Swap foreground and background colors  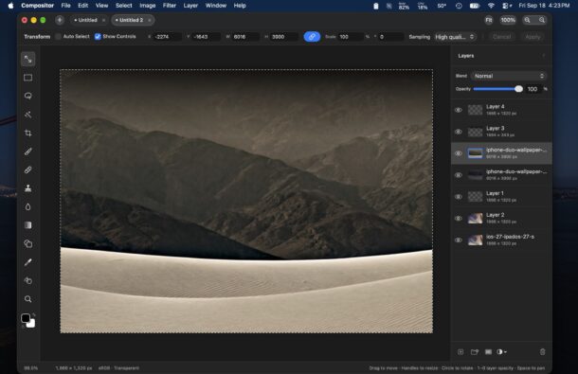pyautogui.click(x=33, y=314)
